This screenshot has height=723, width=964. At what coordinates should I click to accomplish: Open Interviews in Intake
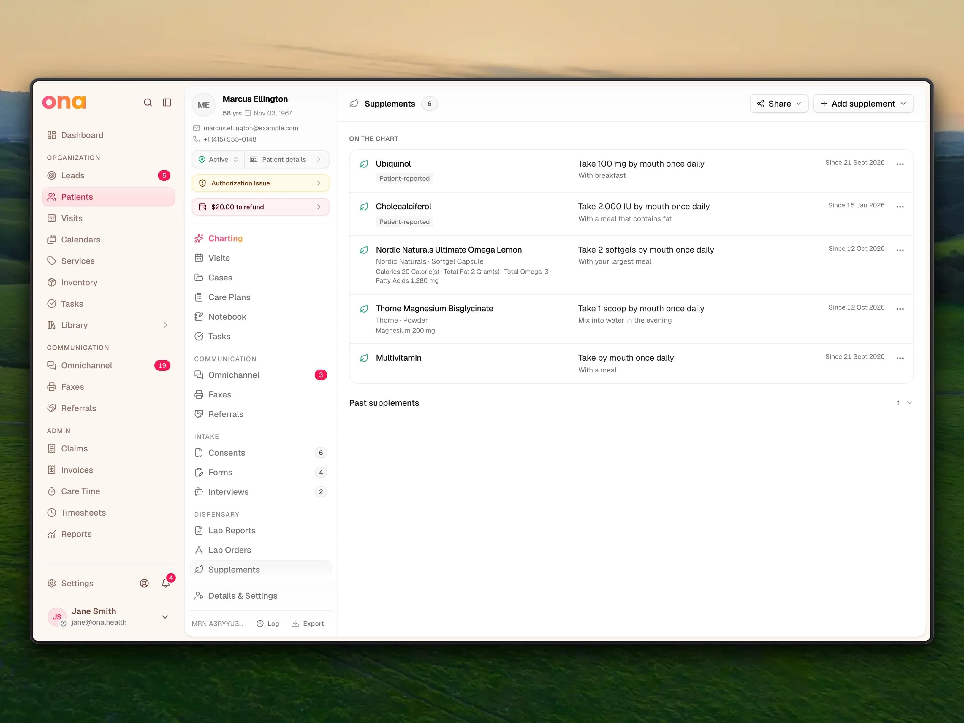tap(261, 492)
